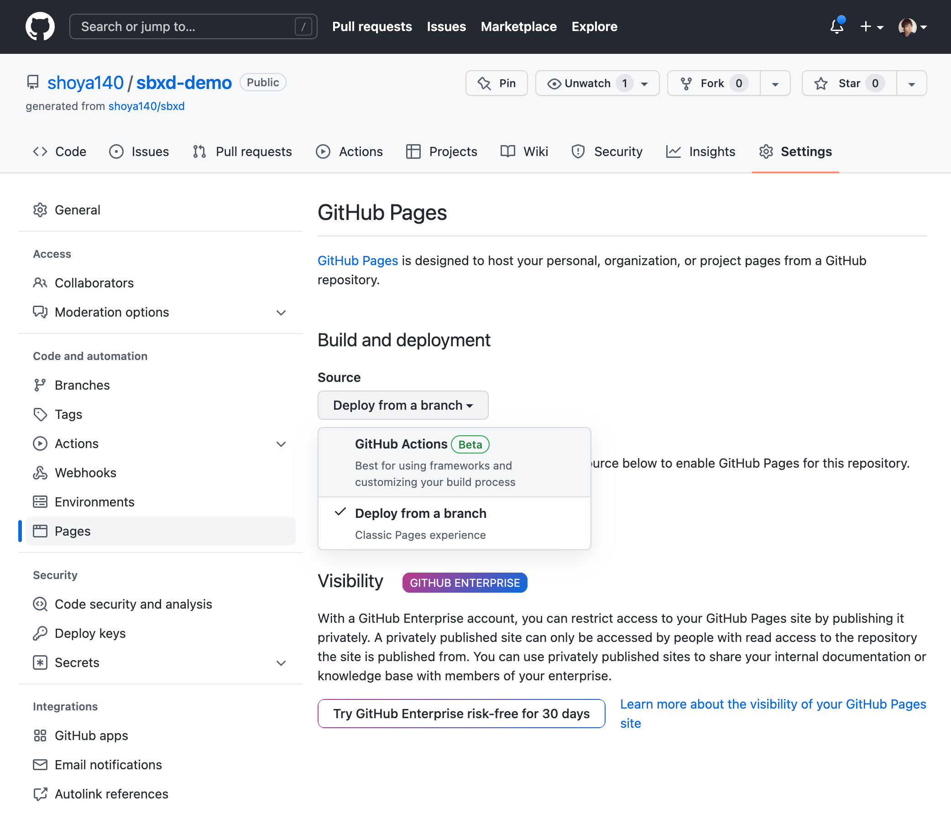Expand the Moderation options section
This screenshot has width=951, height=824.
(281, 313)
